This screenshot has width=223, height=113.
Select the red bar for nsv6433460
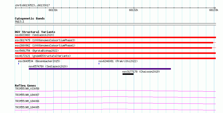[115, 37]
